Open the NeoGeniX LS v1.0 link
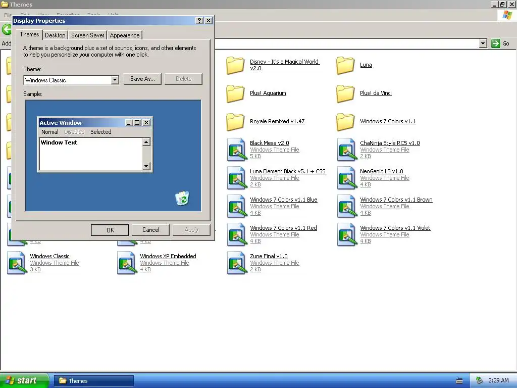The height and width of the screenshot is (388, 517). point(382,171)
